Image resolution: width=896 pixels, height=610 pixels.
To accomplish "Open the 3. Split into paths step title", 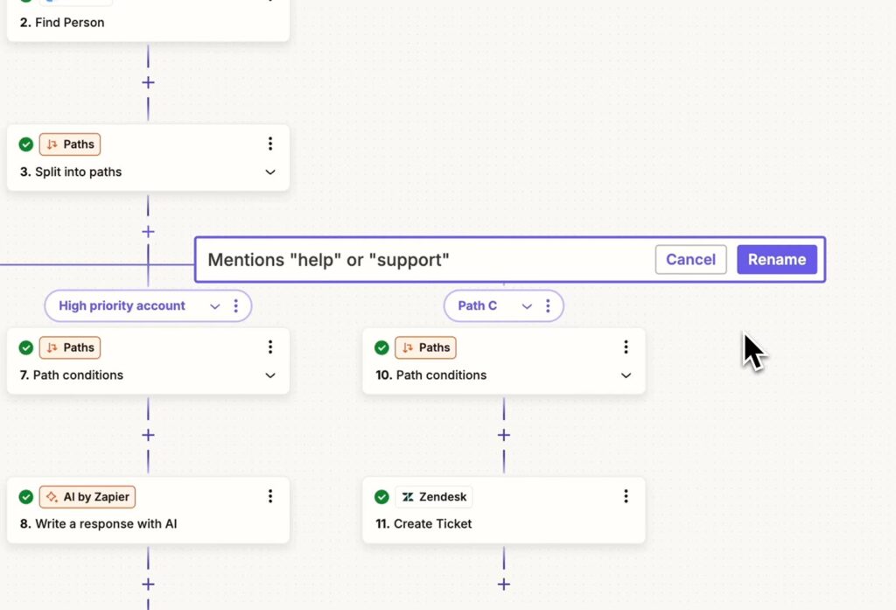I will [x=70, y=172].
